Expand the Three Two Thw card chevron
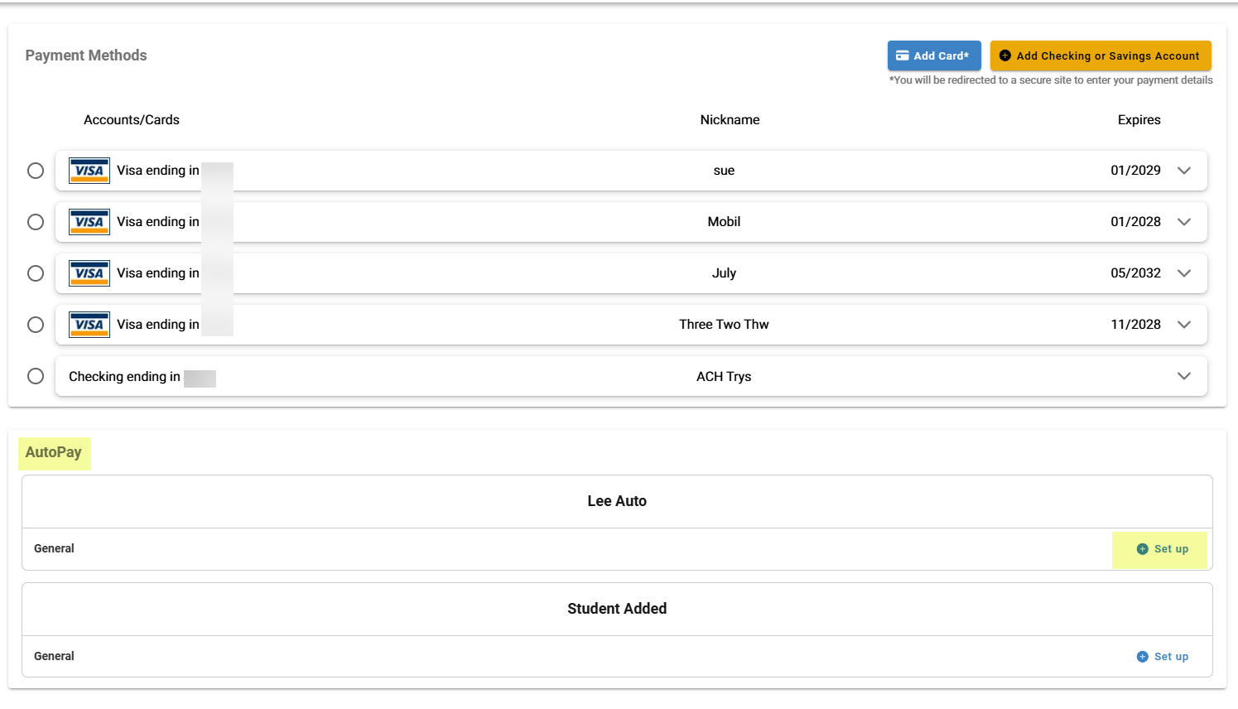The width and height of the screenshot is (1238, 709). point(1183,325)
